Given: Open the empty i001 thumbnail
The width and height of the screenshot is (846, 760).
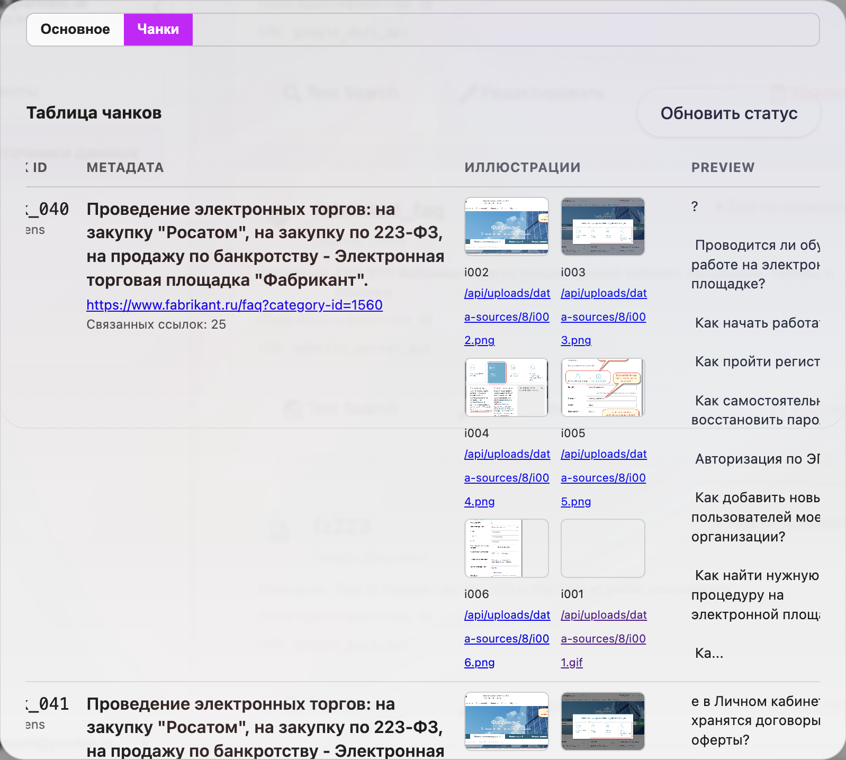Looking at the screenshot, I should click(x=603, y=548).
